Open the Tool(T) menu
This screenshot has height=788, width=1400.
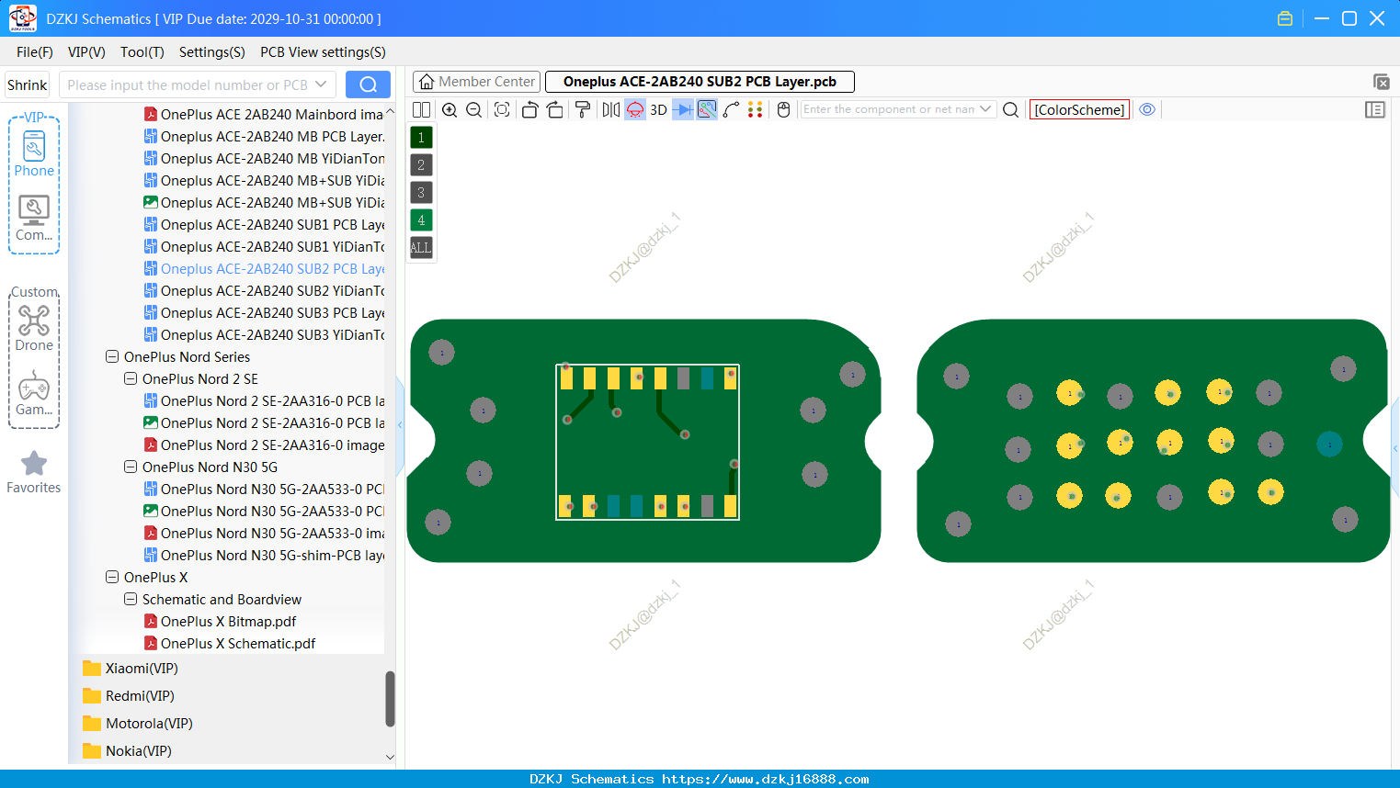click(x=142, y=52)
